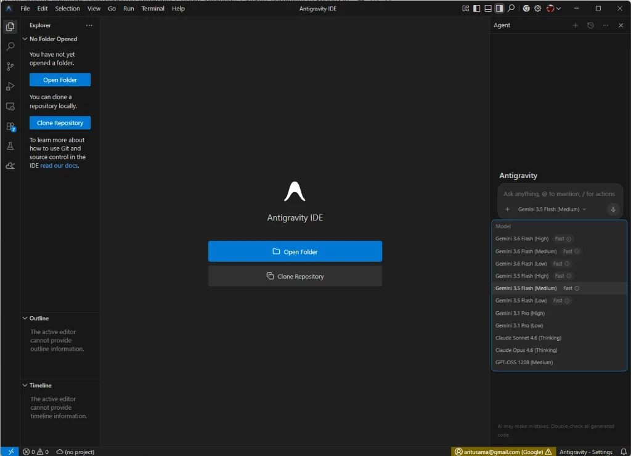Click the Open Folder button in the Explorer sidebar
The width and height of the screenshot is (631, 456).
[x=60, y=79]
